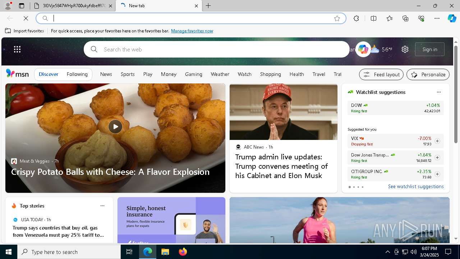This screenshot has height=259, width=460.
Task: Add a new tab with plus icon
Action: click(x=208, y=6)
